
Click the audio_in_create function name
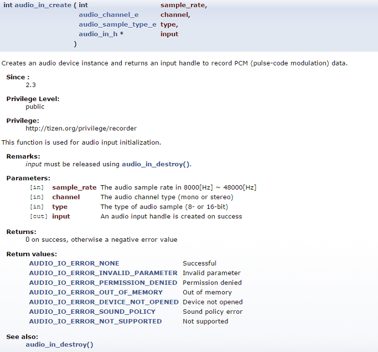click(43, 6)
